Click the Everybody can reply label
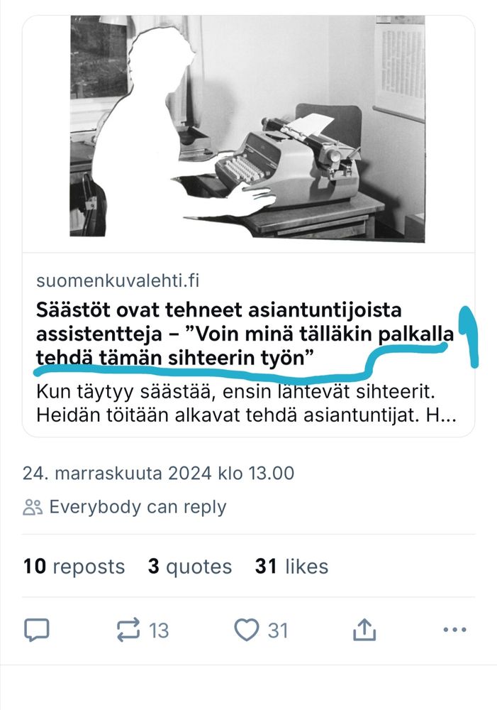Screen dimensions: 497x710 click(138, 507)
